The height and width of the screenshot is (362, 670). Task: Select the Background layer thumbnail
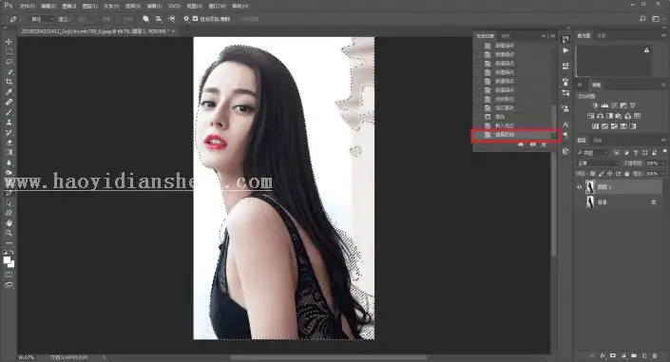[590, 202]
